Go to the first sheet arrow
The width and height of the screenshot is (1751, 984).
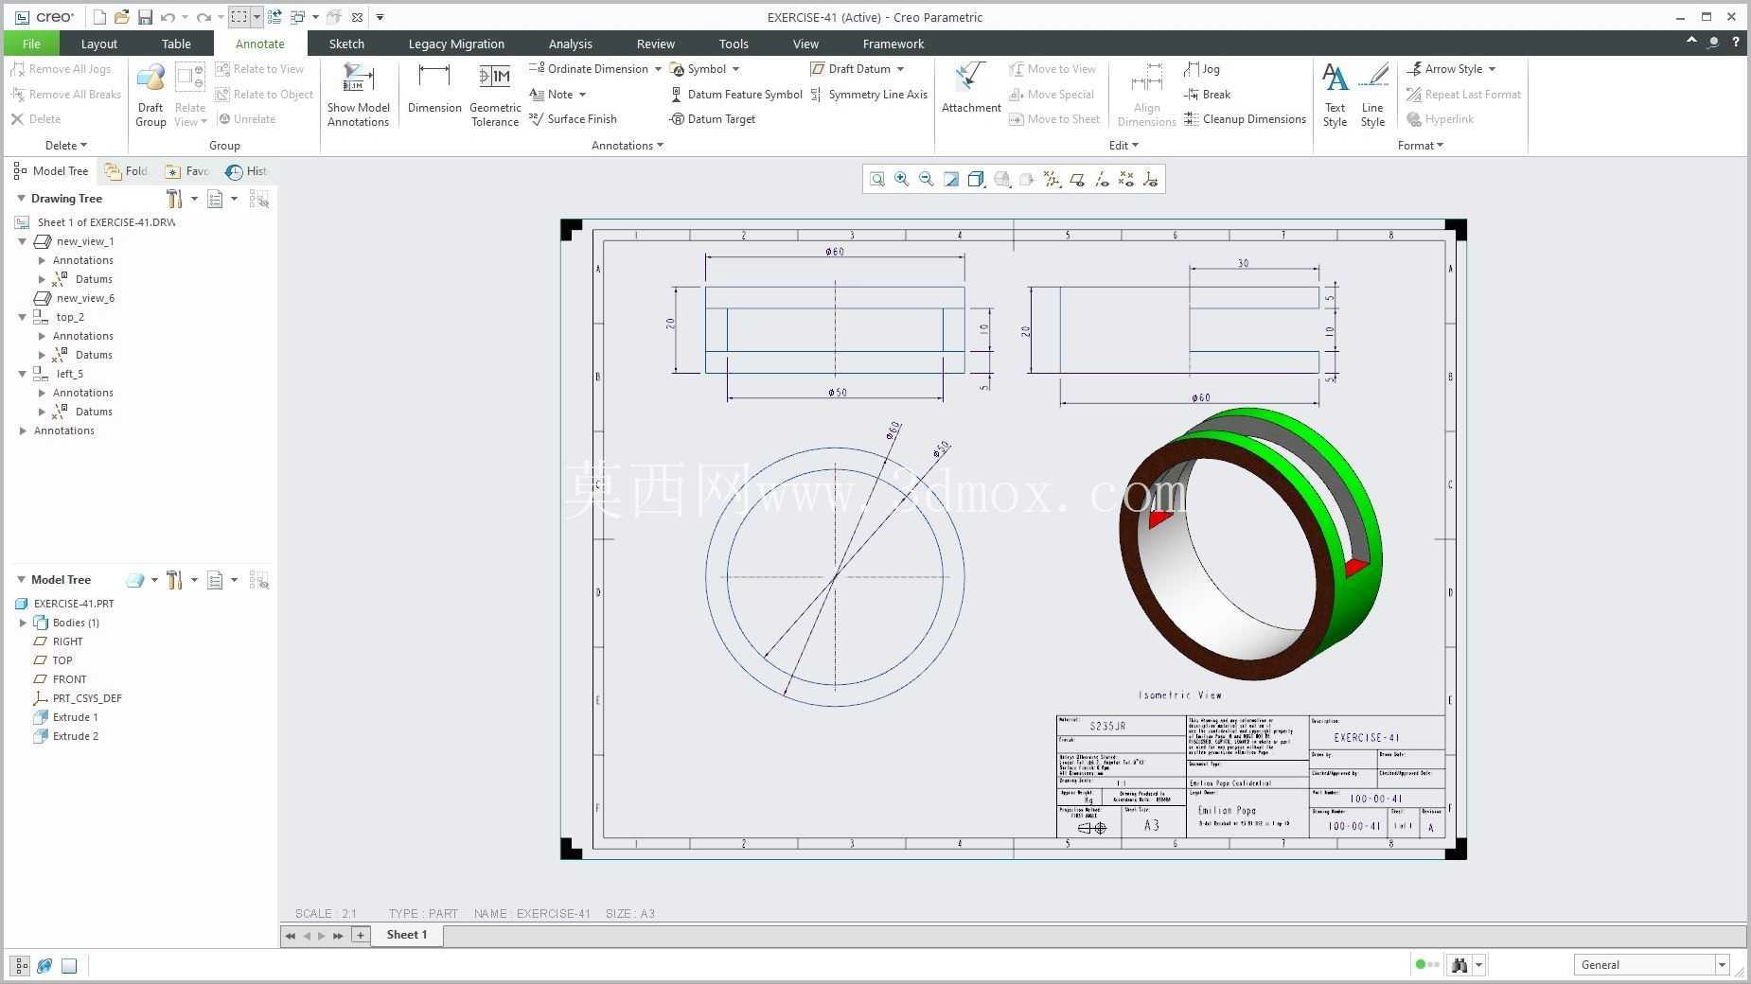291,936
